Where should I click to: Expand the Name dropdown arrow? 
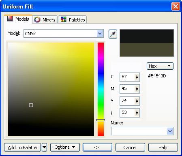click(170, 131)
